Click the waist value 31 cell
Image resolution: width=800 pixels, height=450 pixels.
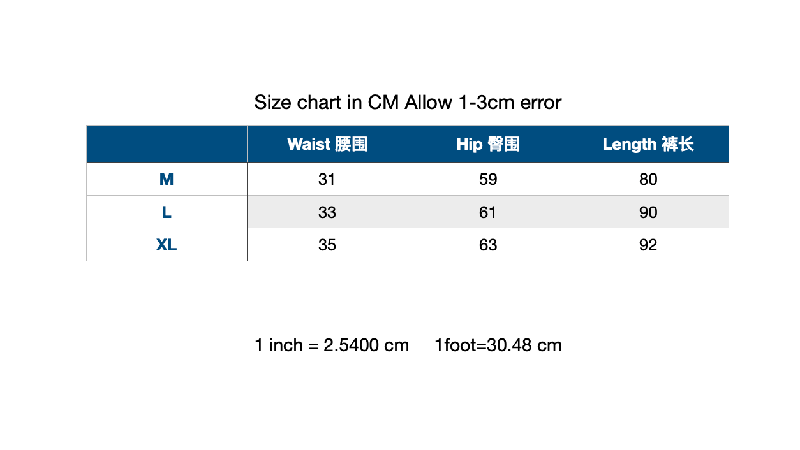(327, 179)
